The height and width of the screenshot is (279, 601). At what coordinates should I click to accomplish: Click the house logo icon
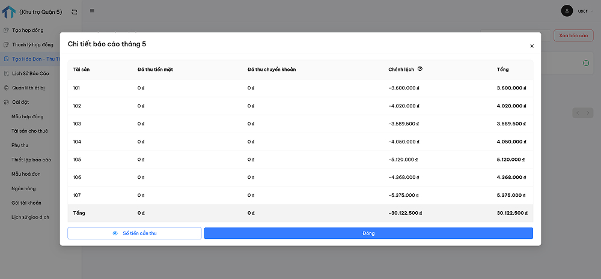[x=9, y=12]
